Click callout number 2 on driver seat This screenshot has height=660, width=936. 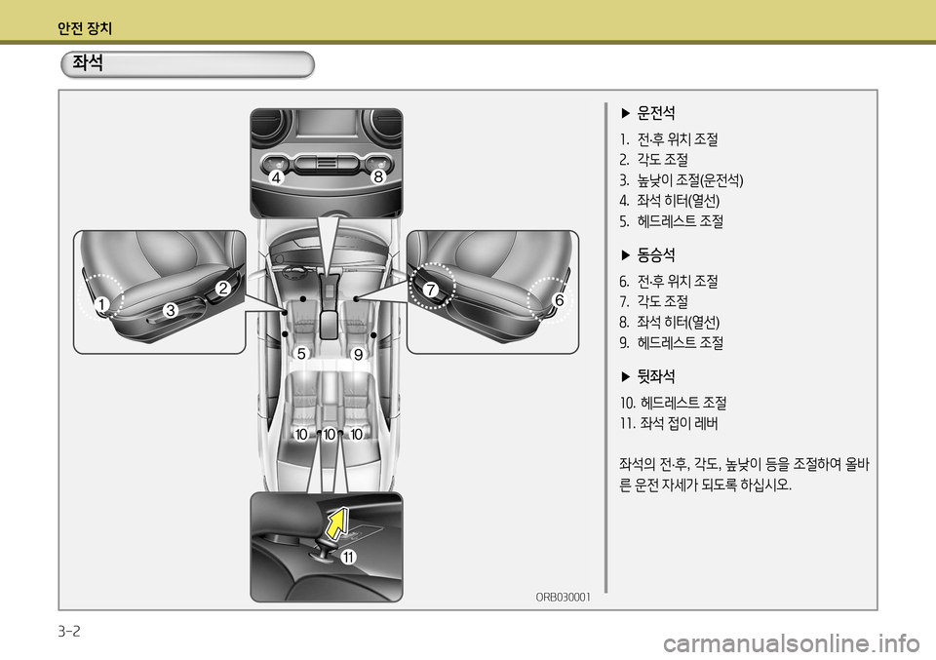click(222, 289)
